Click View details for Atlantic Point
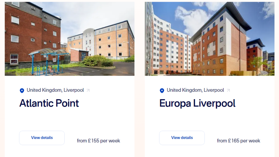This screenshot has width=279, height=157. tap(42, 138)
